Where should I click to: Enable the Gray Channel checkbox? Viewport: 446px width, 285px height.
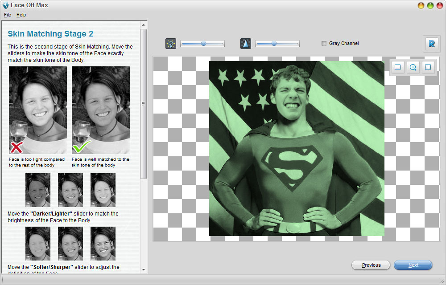point(324,44)
